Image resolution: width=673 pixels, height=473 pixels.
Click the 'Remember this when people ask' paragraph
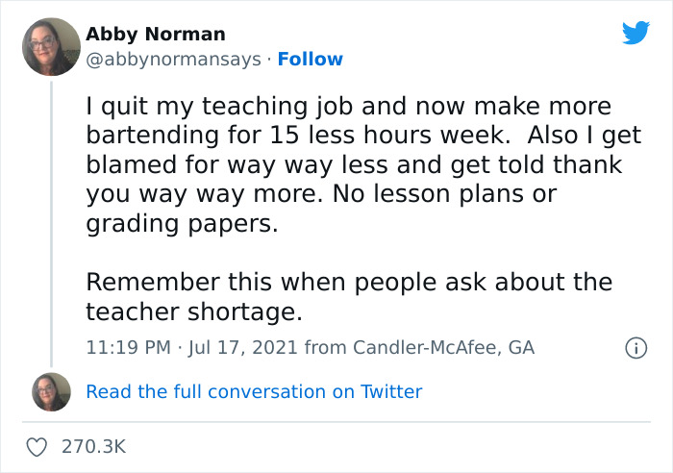[x=348, y=284]
